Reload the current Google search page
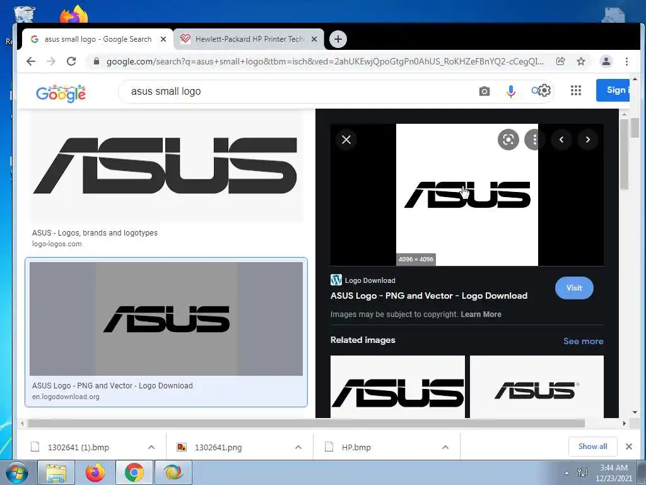This screenshot has width=646, height=485. (71, 61)
